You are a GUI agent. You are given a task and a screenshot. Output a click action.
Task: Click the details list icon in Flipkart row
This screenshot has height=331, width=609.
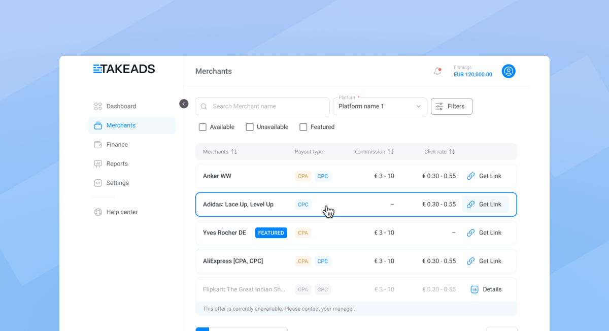click(475, 289)
